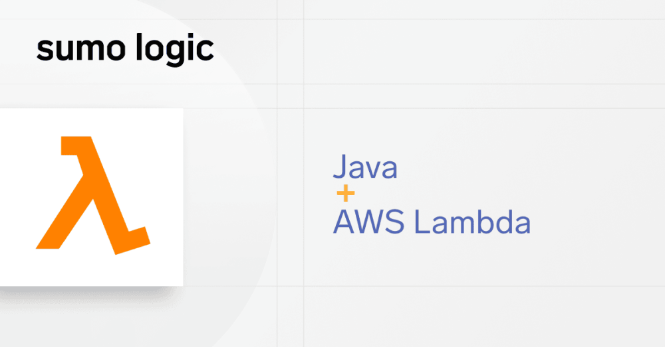The image size is (665, 347).
Task: Click the "Java" text
Action: (x=365, y=167)
